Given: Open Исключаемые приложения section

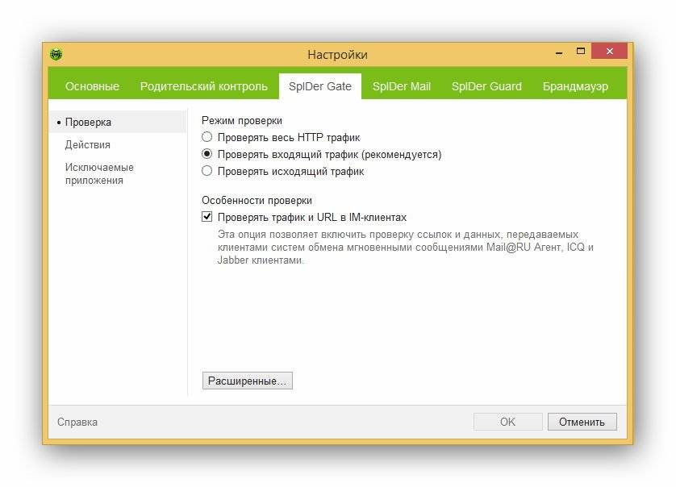Looking at the screenshot, I should tap(99, 173).
